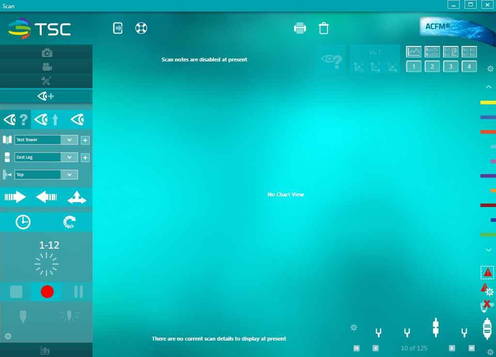
Task: Switch to chart layout 4
Action: pyautogui.click(x=469, y=67)
